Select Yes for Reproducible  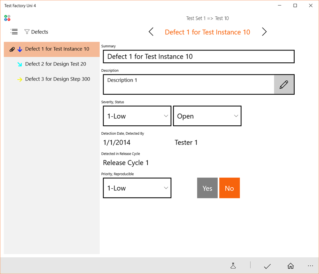coord(207,188)
